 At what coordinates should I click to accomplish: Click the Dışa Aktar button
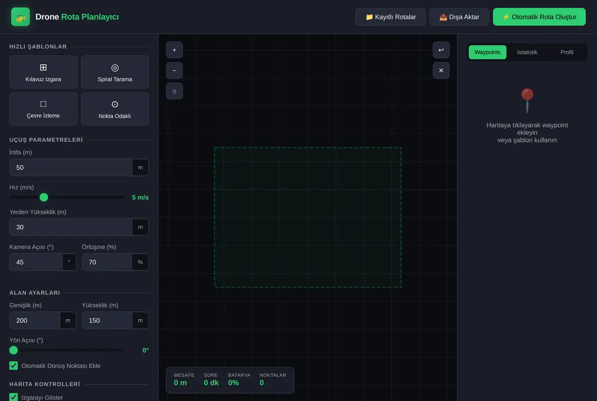point(459,17)
